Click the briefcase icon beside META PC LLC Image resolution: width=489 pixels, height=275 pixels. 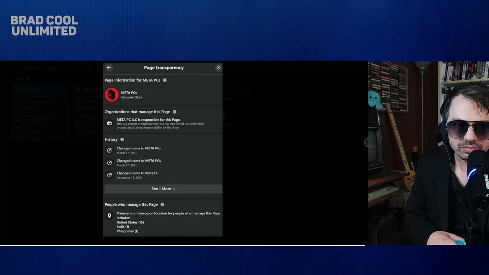109,123
